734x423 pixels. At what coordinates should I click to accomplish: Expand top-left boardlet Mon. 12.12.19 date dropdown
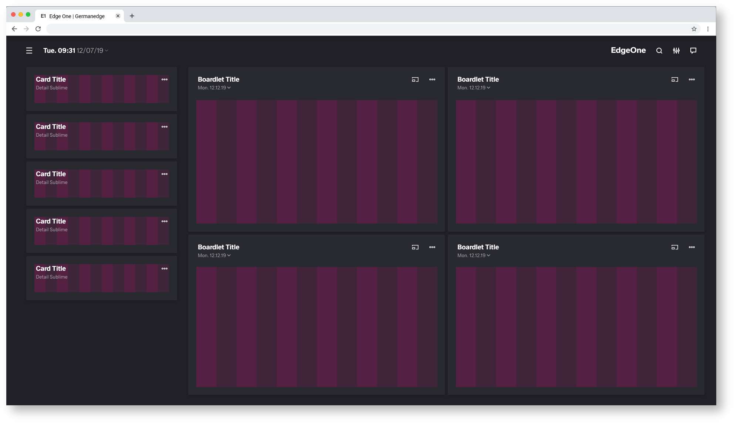(x=229, y=88)
